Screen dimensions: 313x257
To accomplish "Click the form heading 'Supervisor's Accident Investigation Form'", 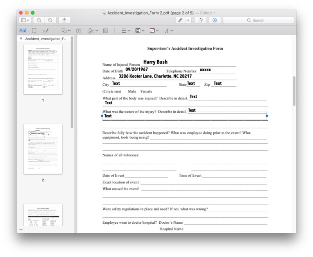I will point(185,48).
